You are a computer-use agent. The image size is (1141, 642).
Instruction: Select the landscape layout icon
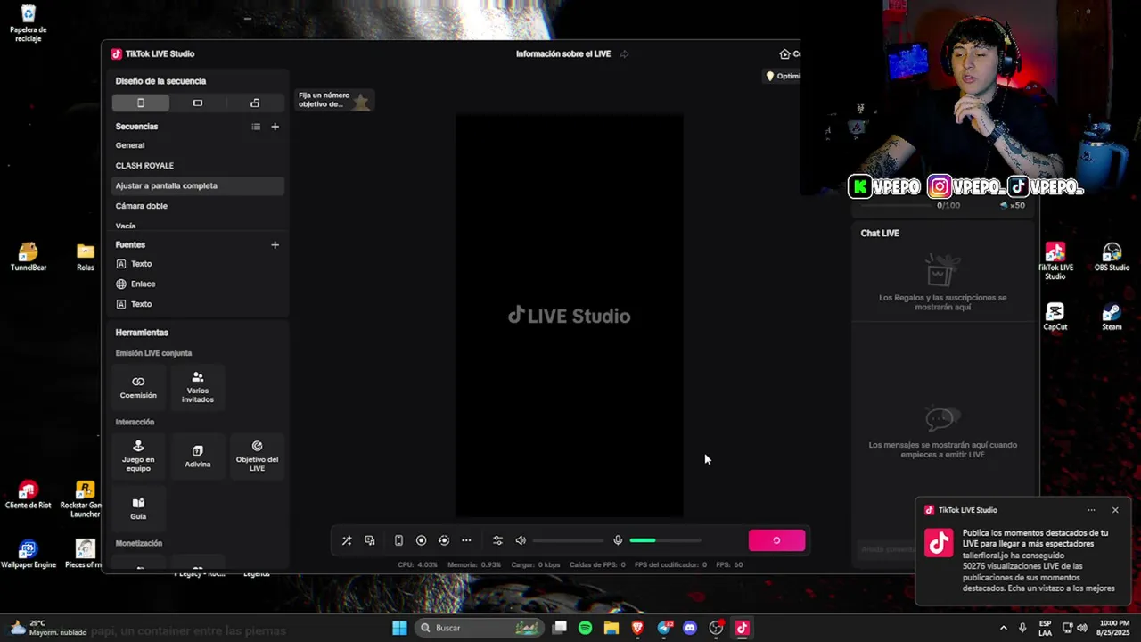[198, 103]
